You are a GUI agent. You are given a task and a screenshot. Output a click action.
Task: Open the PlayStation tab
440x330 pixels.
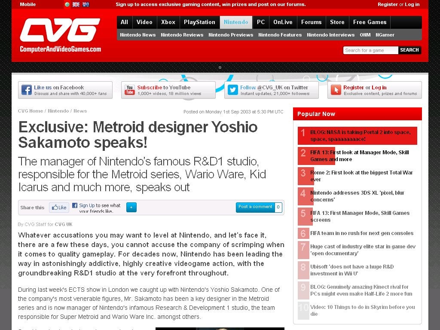[199, 22]
